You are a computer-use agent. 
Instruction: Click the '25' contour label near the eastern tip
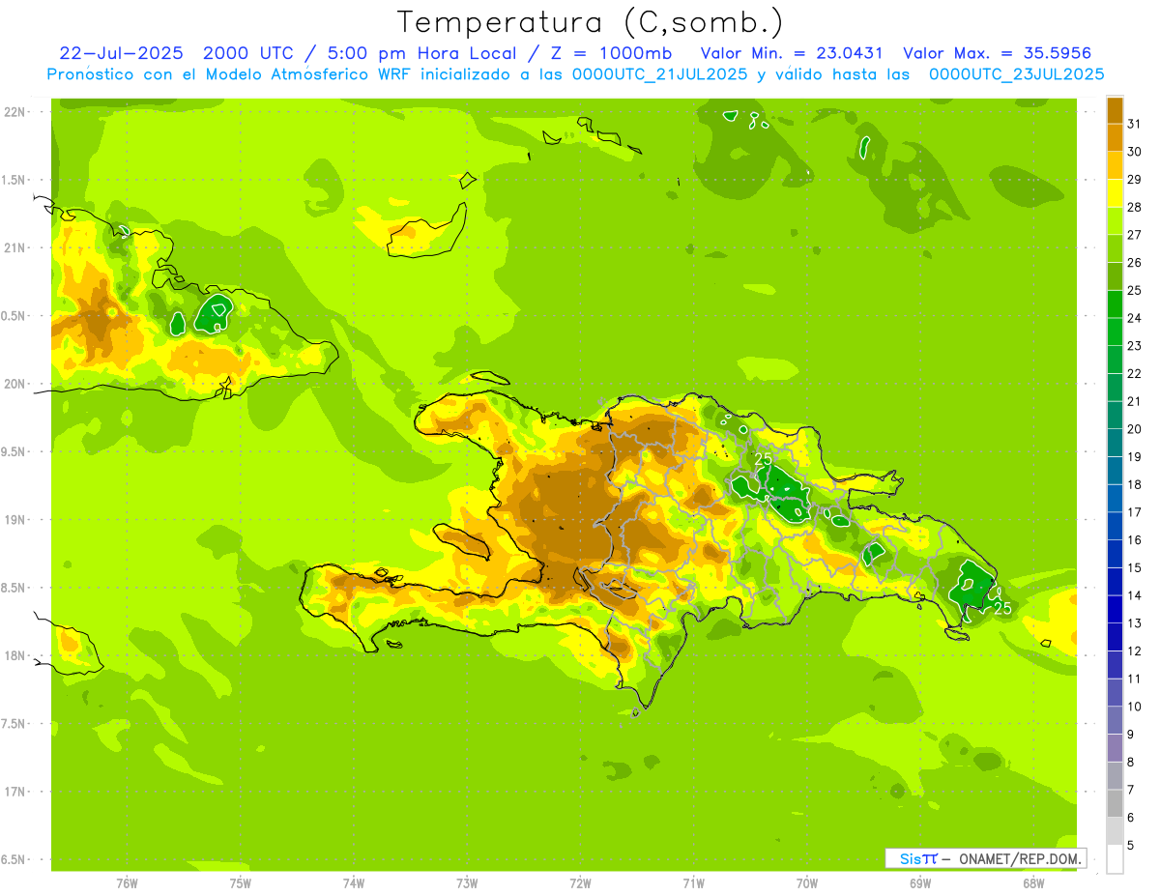point(1003,608)
